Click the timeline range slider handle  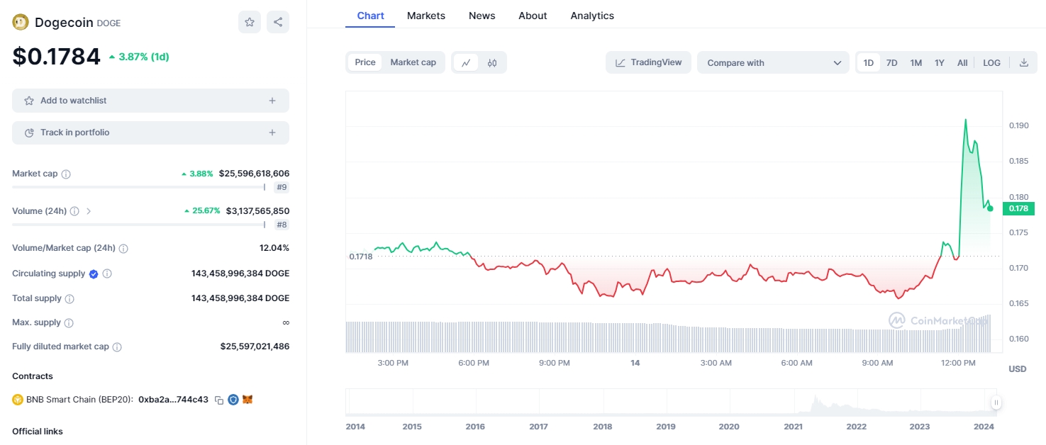996,402
